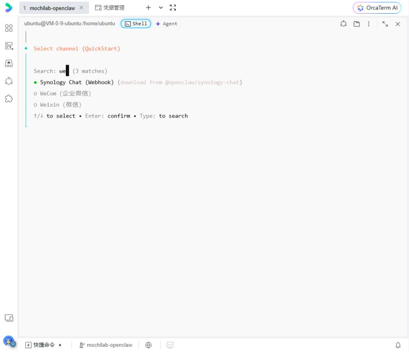Close the mochilab-openclaw tab

click(x=81, y=8)
